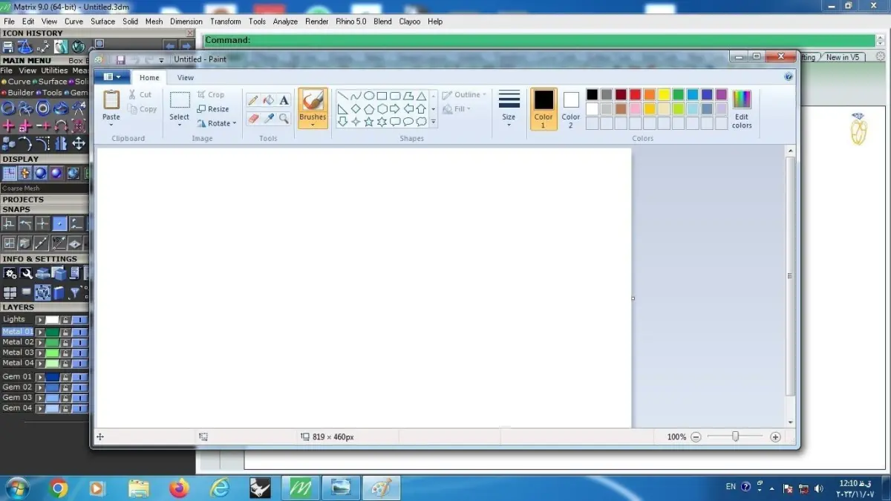
Task: Choose the Oval shape in Shapes gallery
Action: coord(368,96)
